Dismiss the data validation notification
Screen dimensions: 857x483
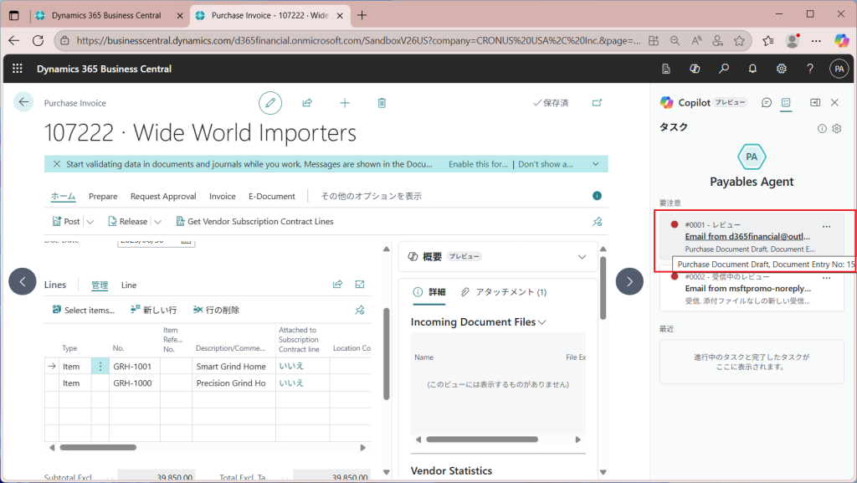(57, 164)
